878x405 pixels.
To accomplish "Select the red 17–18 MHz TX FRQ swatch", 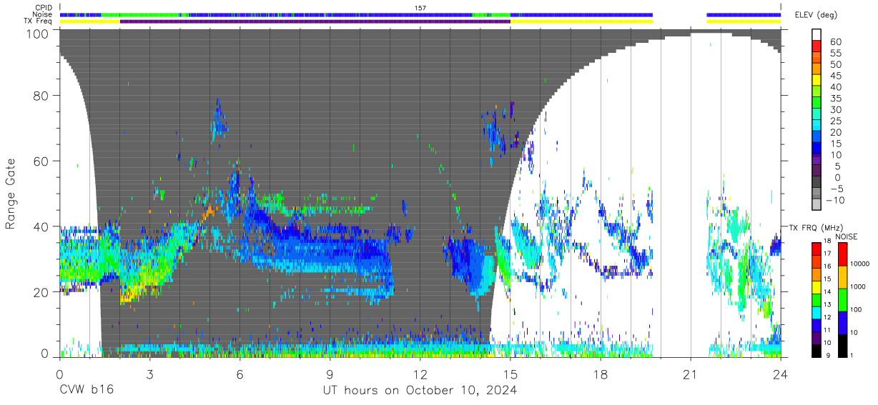I will pyautogui.click(x=817, y=249).
